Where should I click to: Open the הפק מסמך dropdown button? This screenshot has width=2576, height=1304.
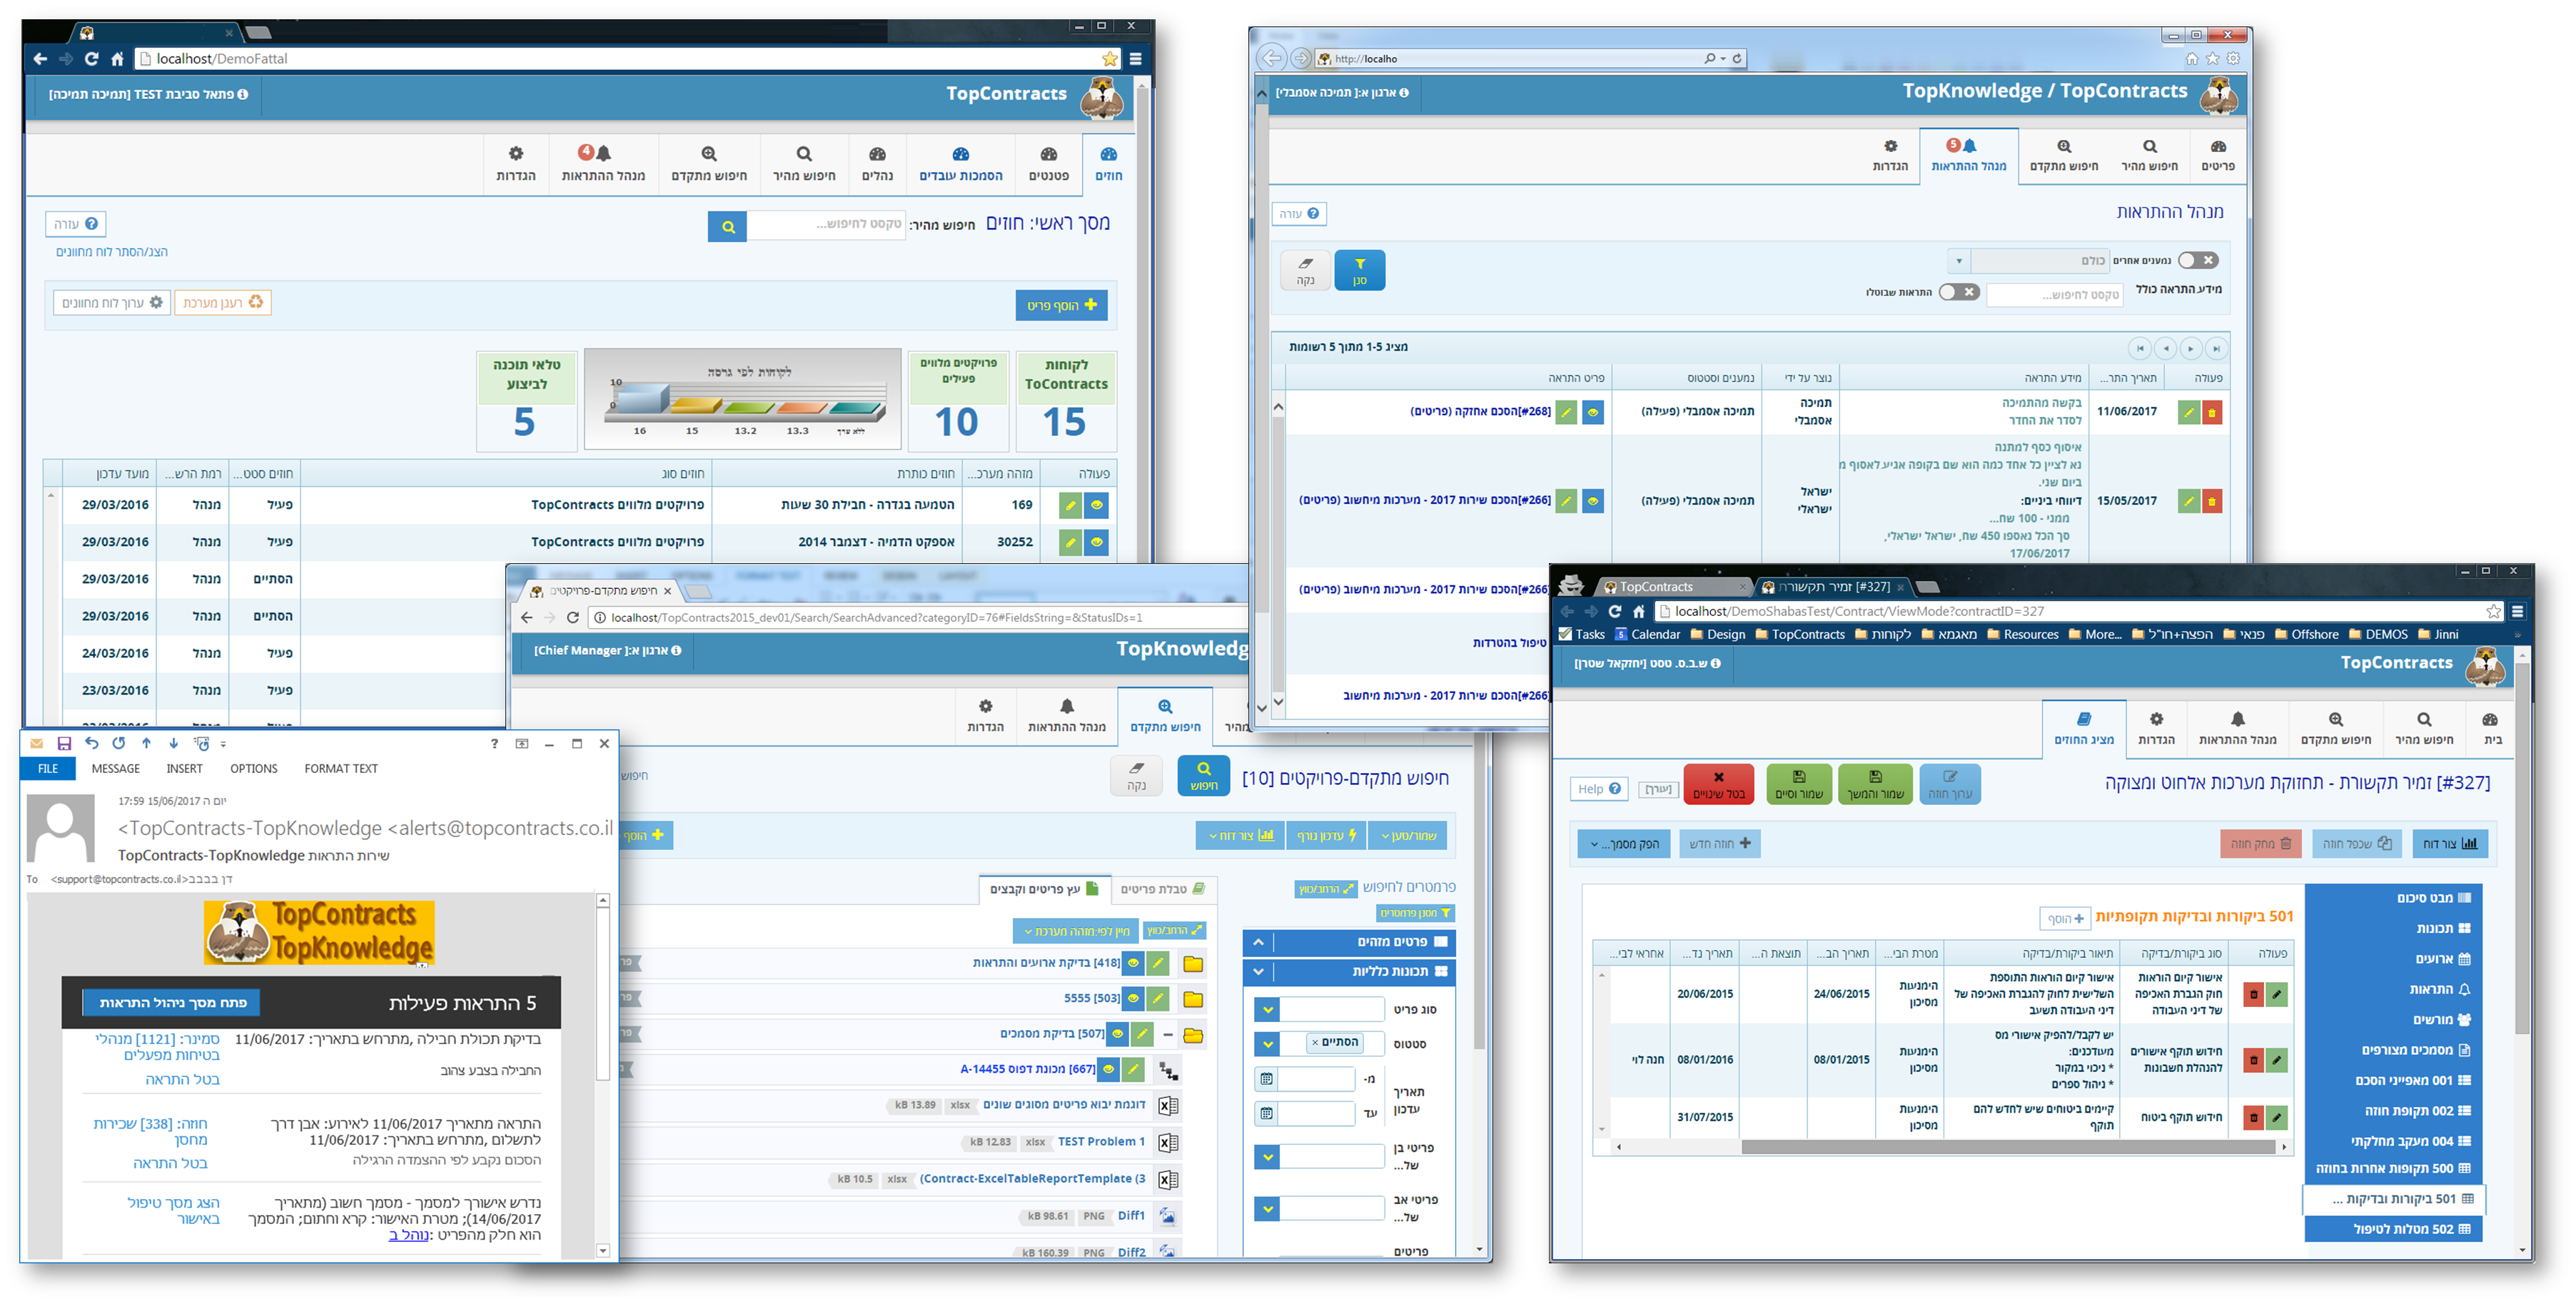click(1624, 844)
